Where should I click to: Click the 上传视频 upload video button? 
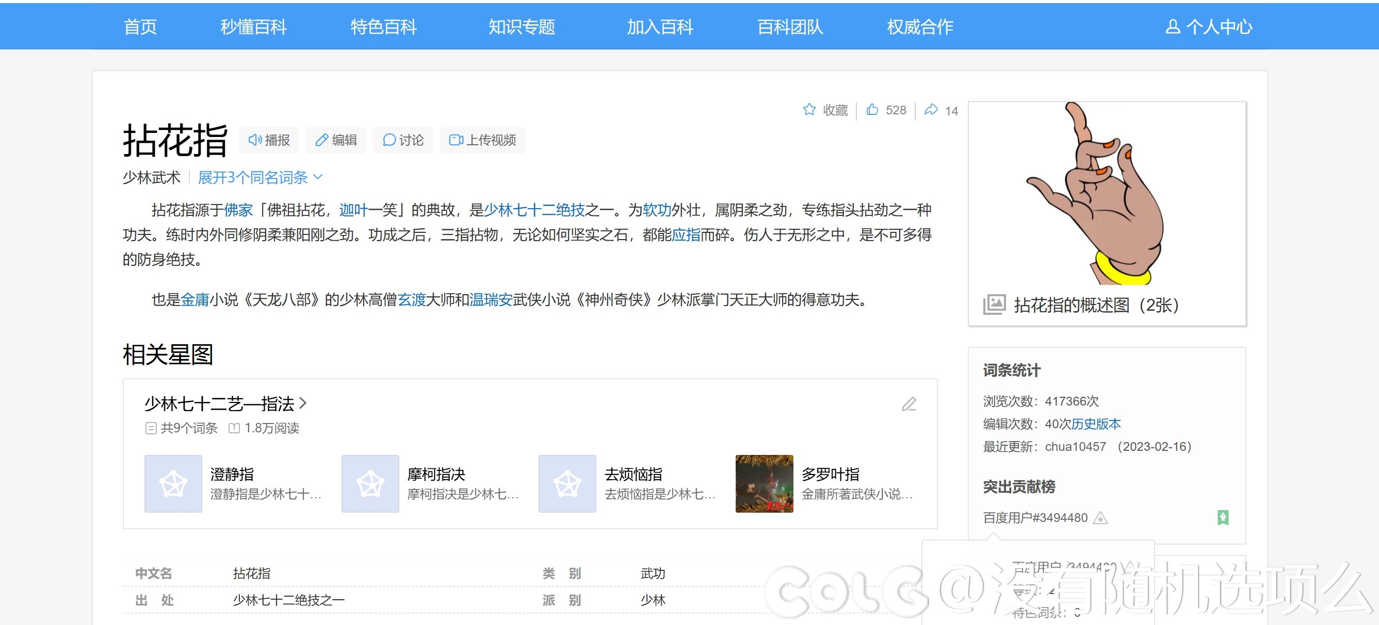point(482,140)
